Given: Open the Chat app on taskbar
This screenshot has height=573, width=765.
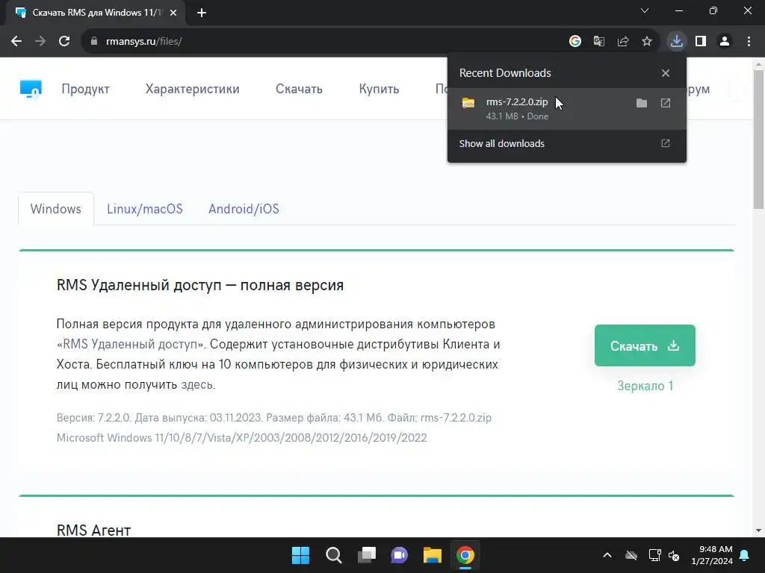Looking at the screenshot, I should click(399, 555).
